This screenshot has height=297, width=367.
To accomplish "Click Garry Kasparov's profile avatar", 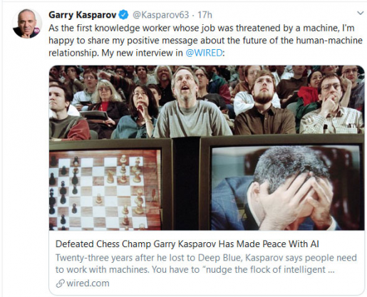I will coord(27,24).
